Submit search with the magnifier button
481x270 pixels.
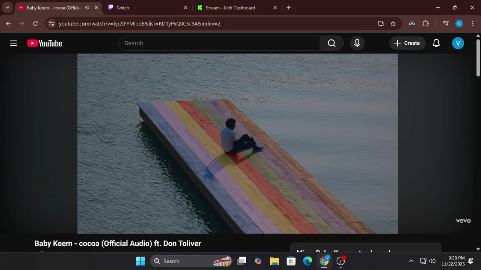[331, 43]
